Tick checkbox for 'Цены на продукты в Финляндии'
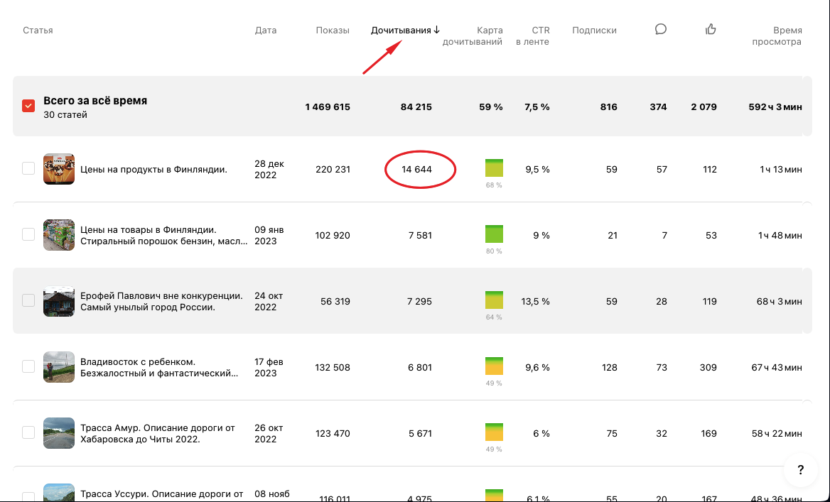This screenshot has height=502, width=830. click(28, 169)
